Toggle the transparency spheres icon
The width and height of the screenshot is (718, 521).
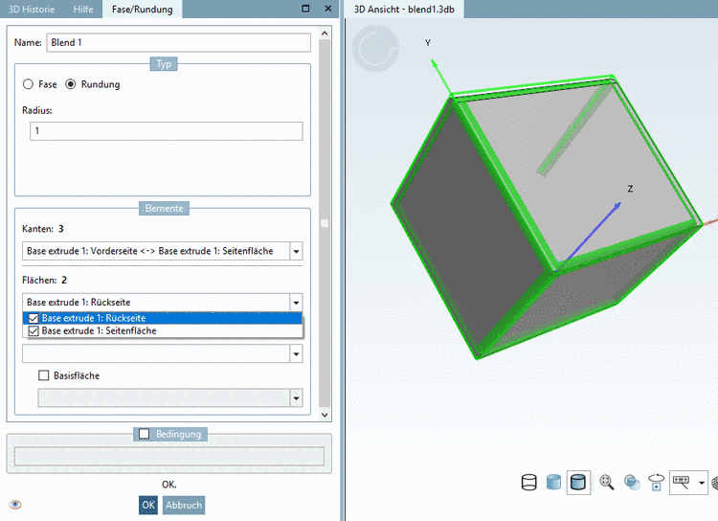click(x=632, y=482)
